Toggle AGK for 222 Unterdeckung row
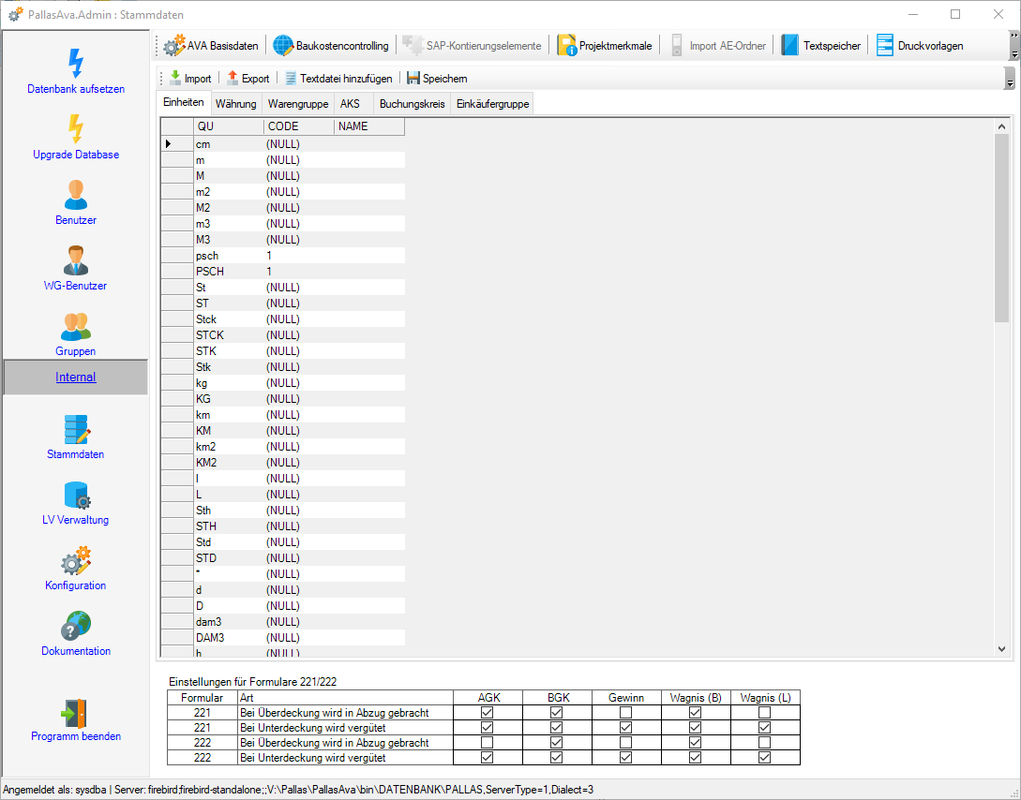This screenshot has height=800, width=1021. coord(487,757)
